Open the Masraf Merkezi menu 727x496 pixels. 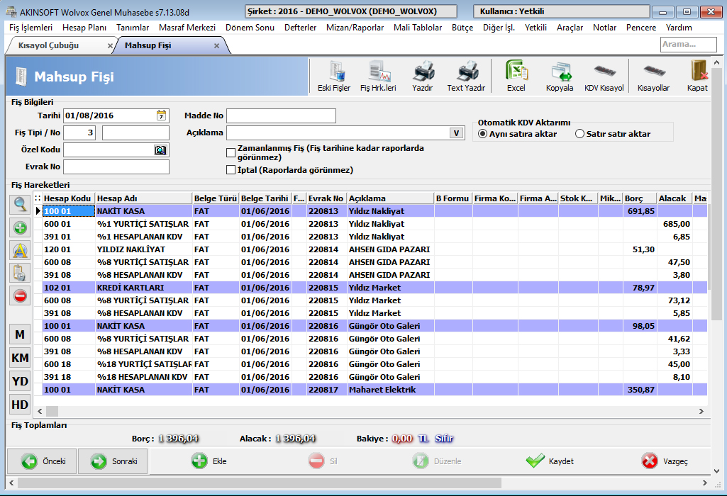point(187,28)
